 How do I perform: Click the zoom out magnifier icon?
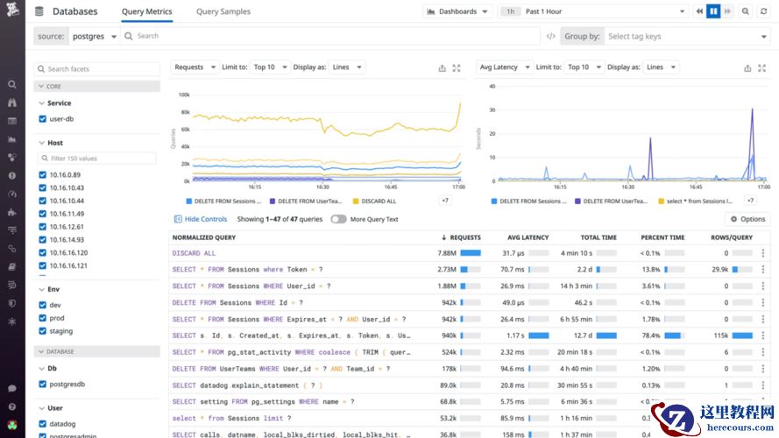(746, 11)
